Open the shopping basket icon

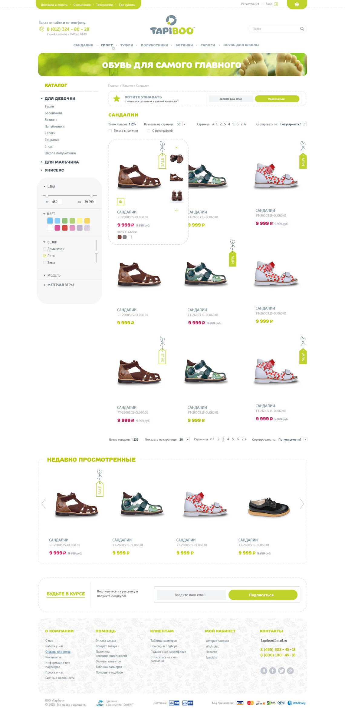[297, 4]
